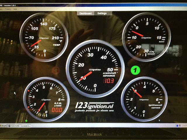Click the upper red marker on RPM gauge
The image size is (187, 140).
[x=29, y=91]
